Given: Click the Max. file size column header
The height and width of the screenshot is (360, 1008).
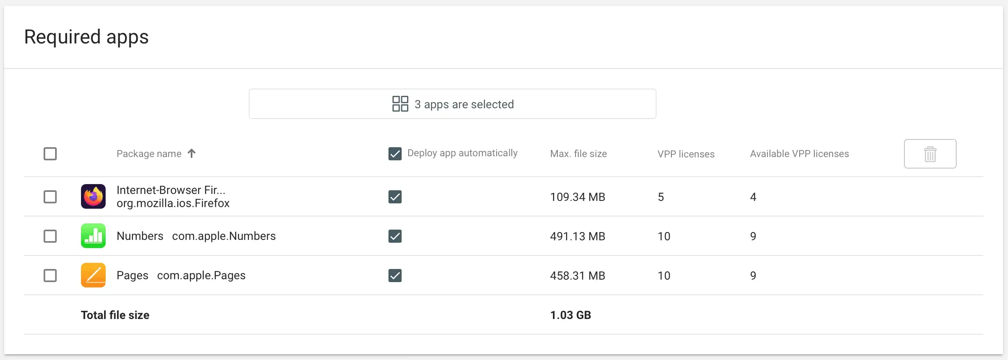Looking at the screenshot, I should coord(578,154).
